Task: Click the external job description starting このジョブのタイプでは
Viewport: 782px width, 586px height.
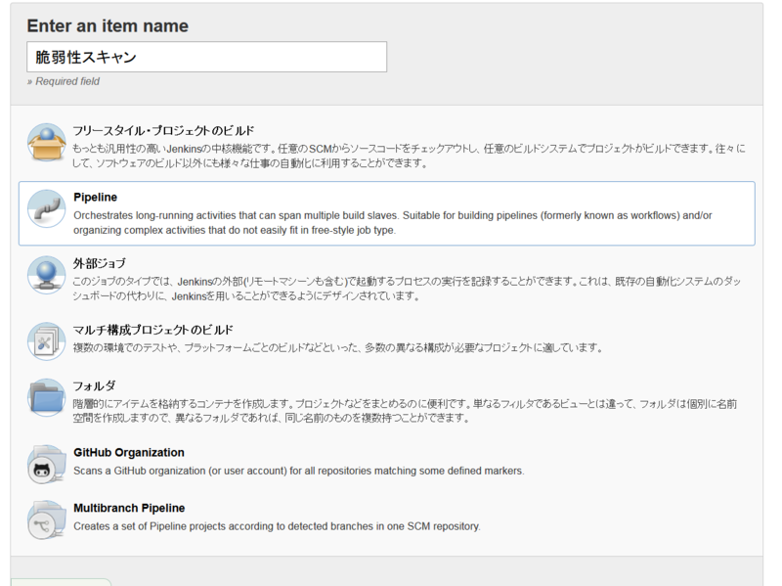Action: point(407,289)
